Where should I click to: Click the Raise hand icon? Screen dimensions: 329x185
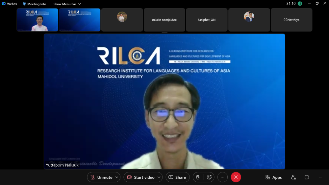click(x=198, y=177)
